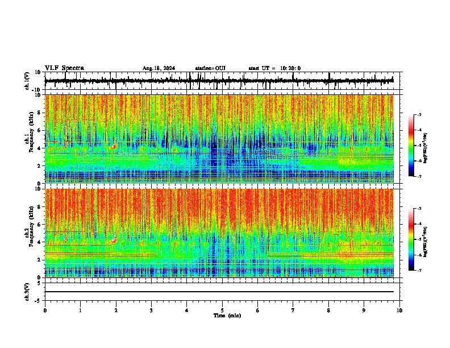Click the ch.1 colorbar log(PSD) unit label
The width and height of the screenshot is (450, 348).
[x=426, y=148]
